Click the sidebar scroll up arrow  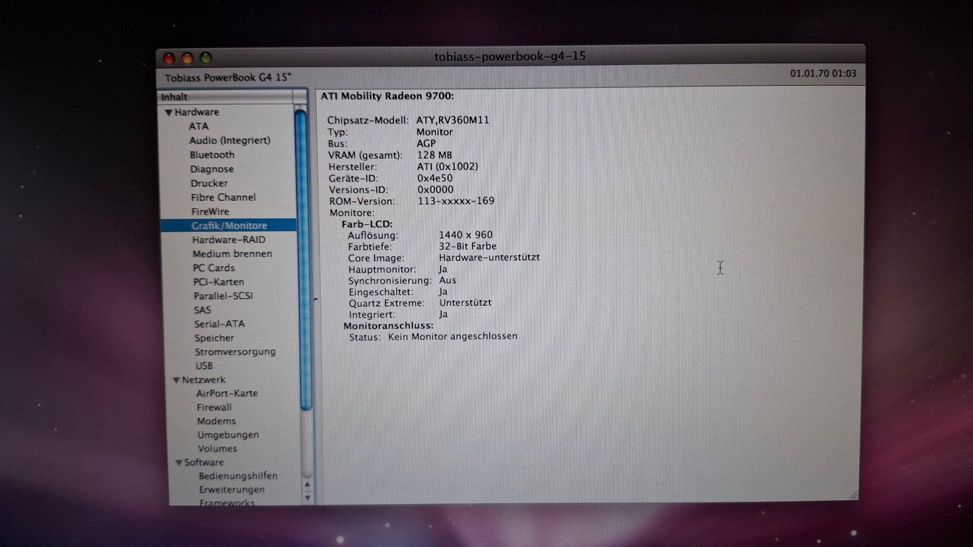pos(307,485)
